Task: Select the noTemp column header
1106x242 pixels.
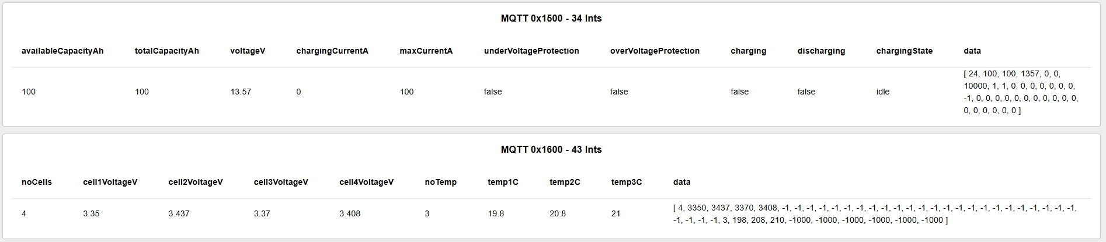Action: tap(440, 182)
